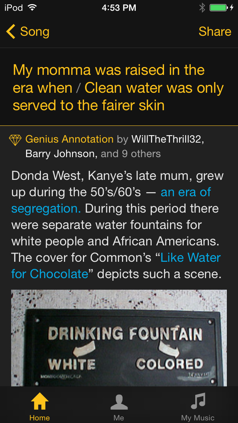
Task: View contributor WillTheThrill32's profile
Action: pyautogui.click(x=167, y=139)
